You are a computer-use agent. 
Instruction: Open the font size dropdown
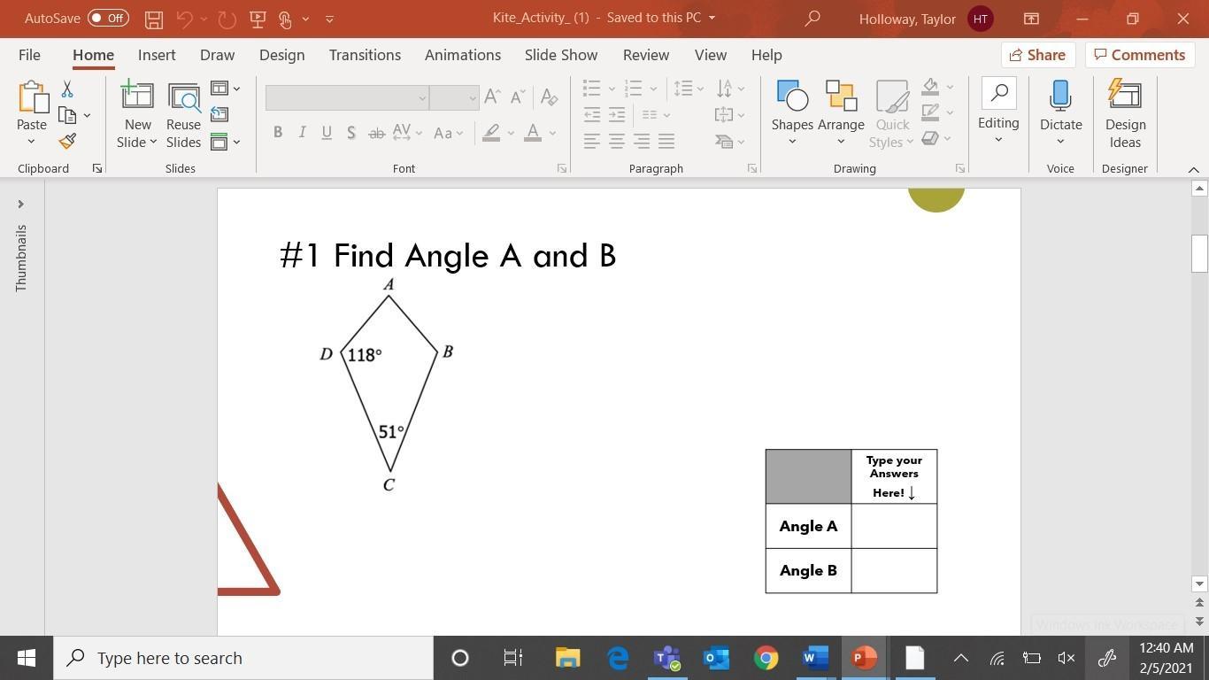(x=473, y=97)
